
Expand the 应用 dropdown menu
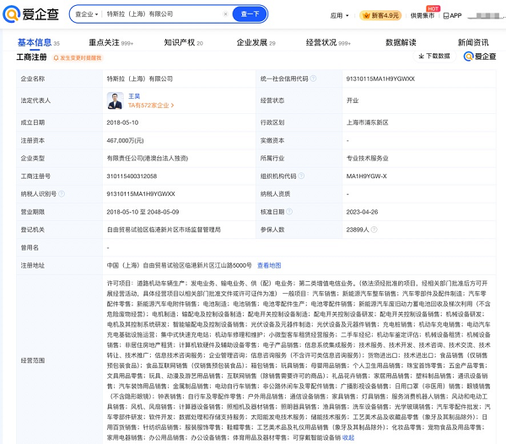339,15
